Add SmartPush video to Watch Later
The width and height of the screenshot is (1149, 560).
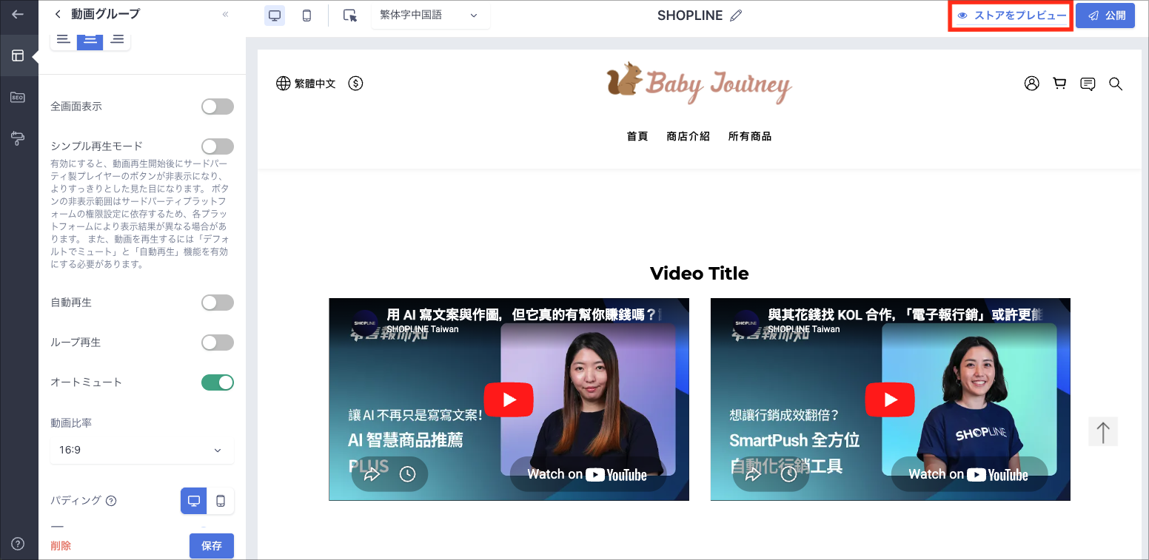(789, 474)
